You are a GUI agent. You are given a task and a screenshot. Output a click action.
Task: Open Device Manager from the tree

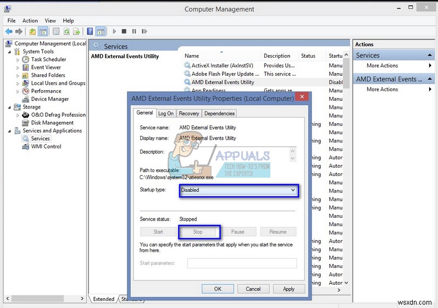(x=49, y=99)
